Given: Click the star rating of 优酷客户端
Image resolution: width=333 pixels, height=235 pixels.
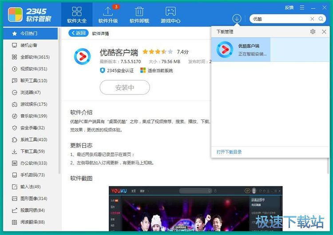Looking at the screenshot, I should point(158,51).
